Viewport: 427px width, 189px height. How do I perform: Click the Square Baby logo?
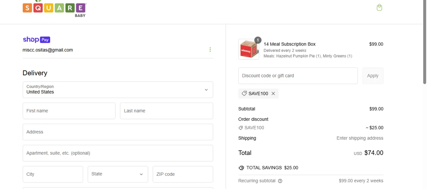click(54, 9)
